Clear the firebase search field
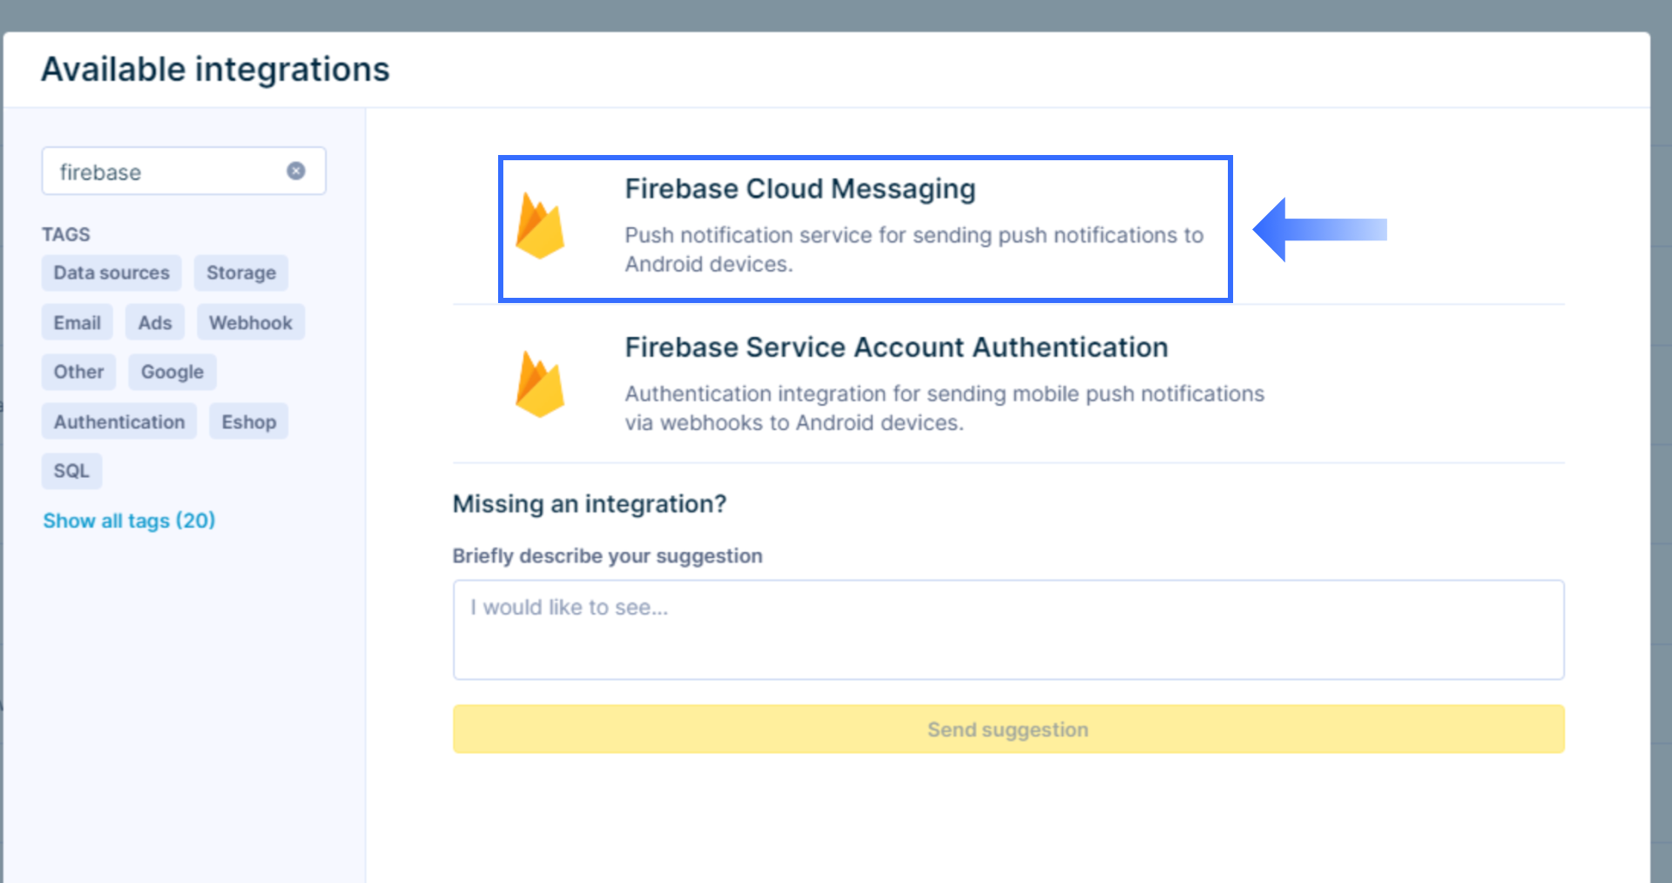 click(x=296, y=171)
